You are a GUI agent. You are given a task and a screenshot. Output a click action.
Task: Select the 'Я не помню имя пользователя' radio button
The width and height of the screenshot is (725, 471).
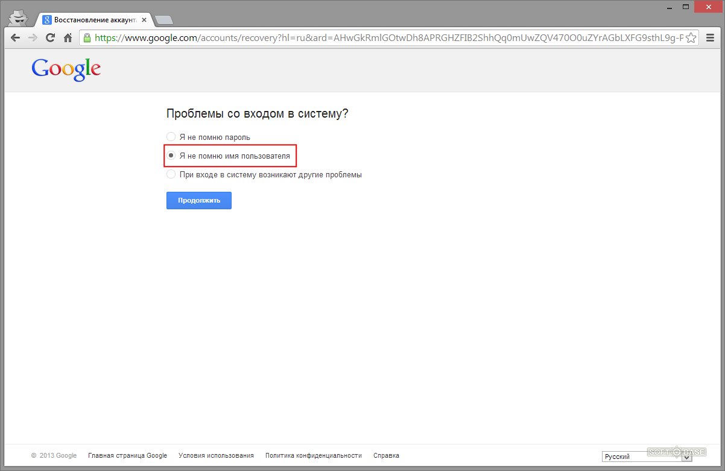pyautogui.click(x=171, y=156)
